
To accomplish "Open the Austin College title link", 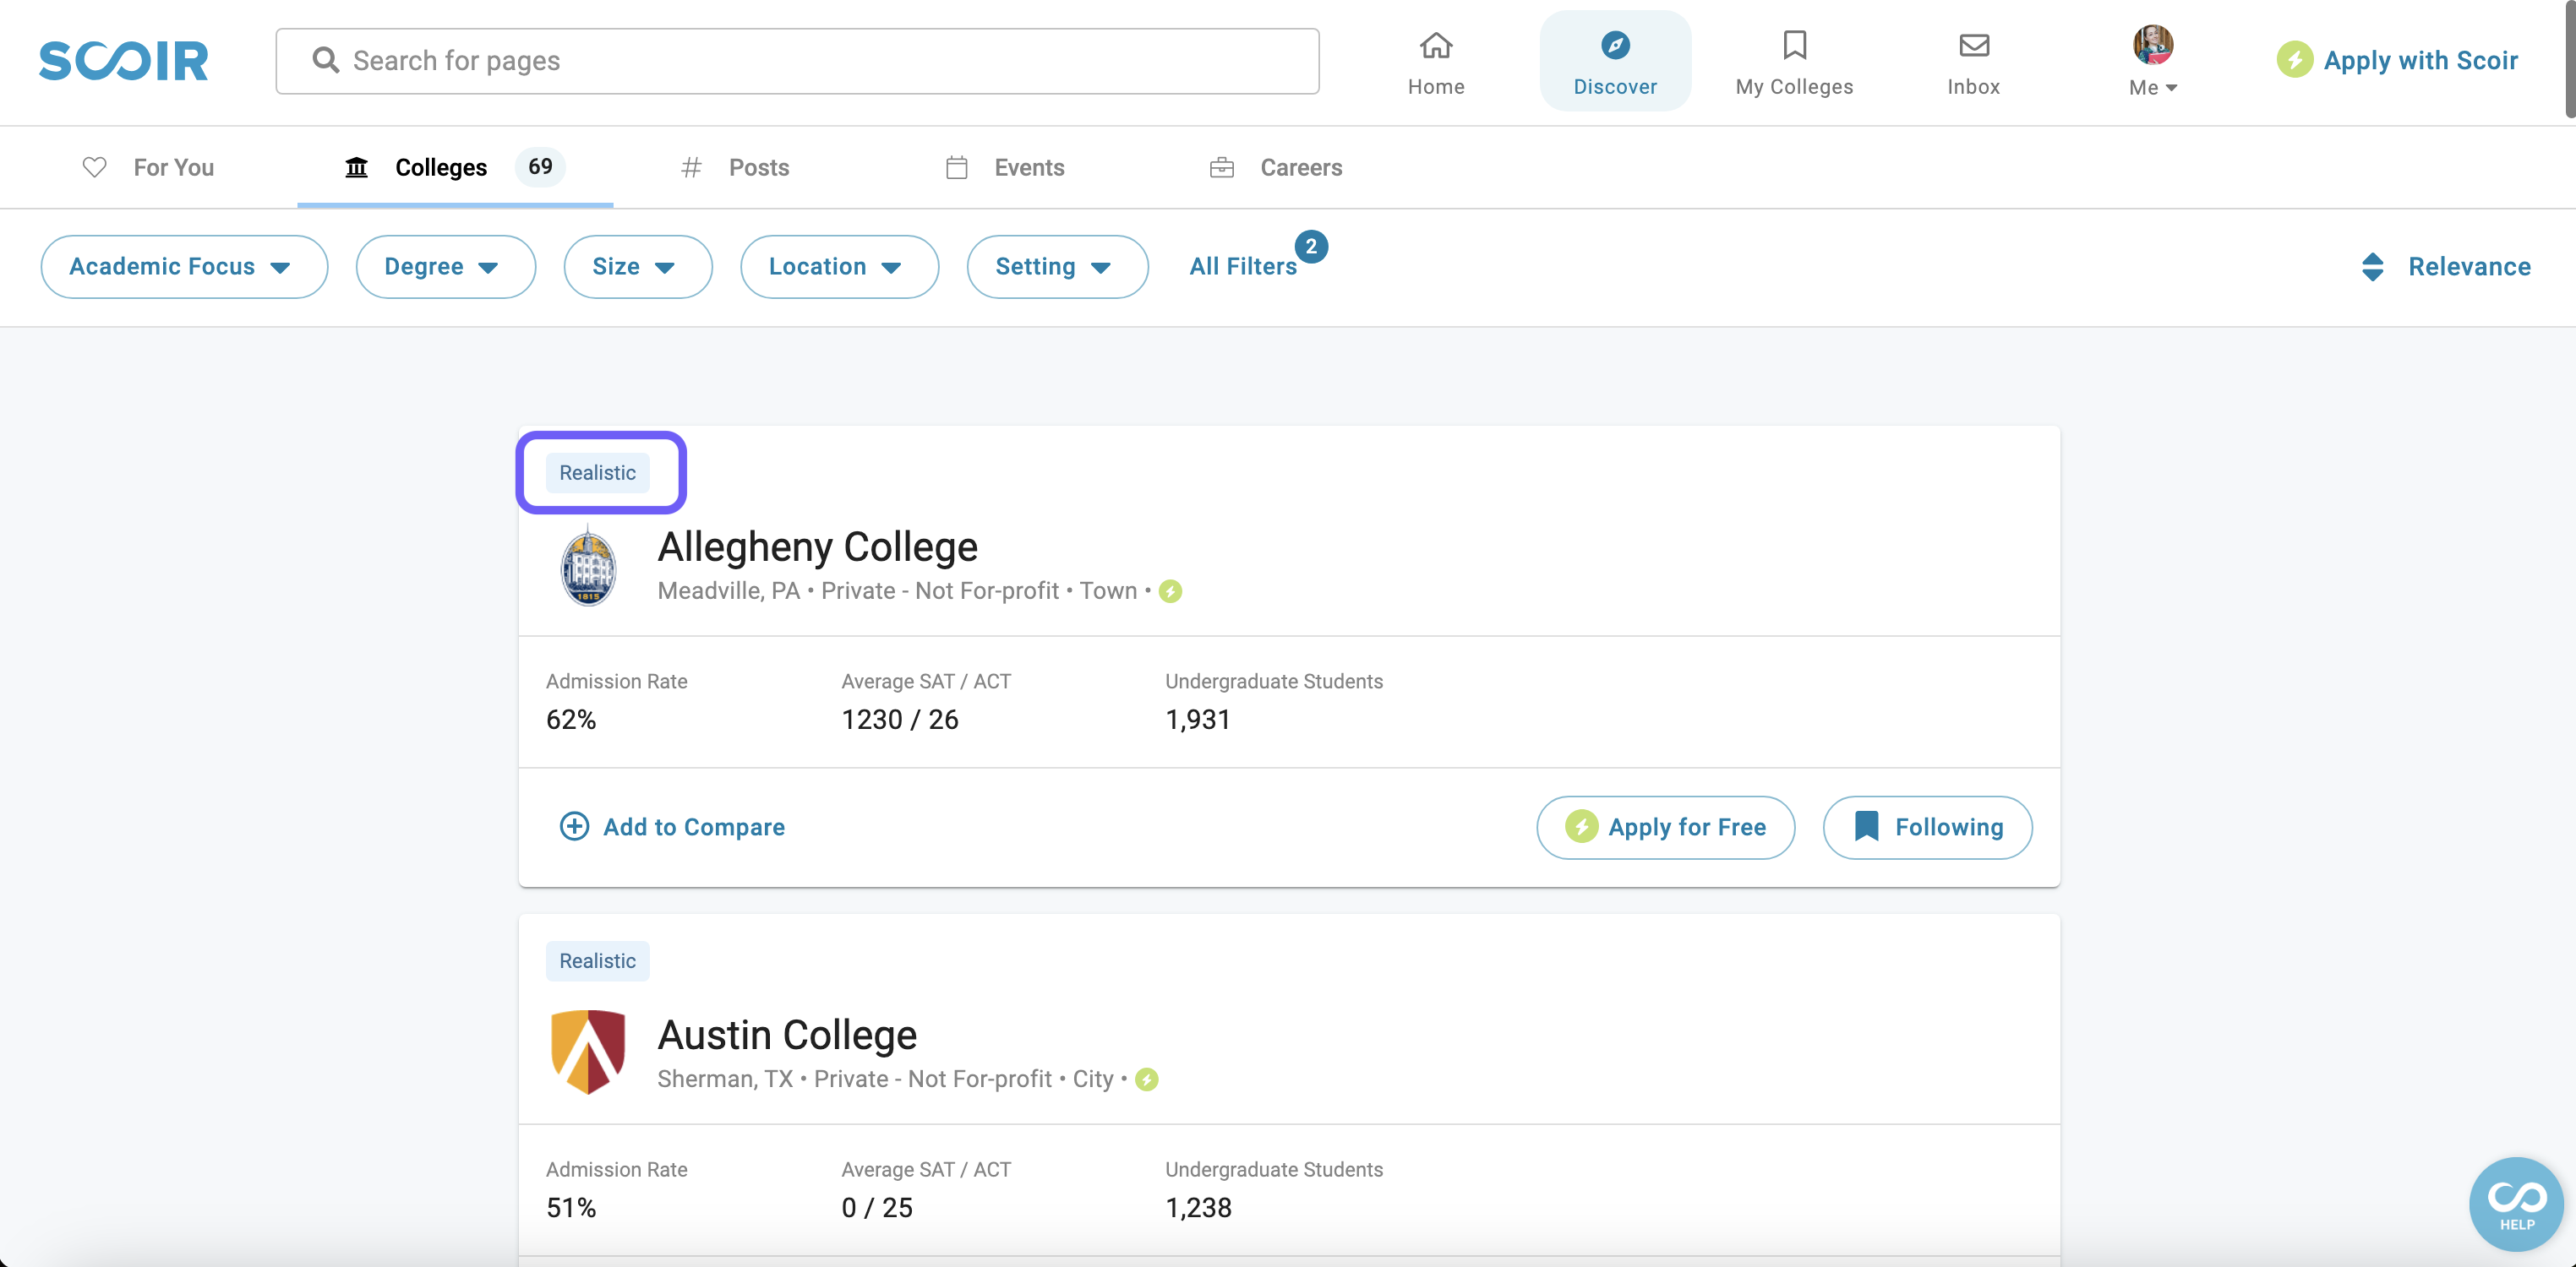I will tap(787, 1034).
